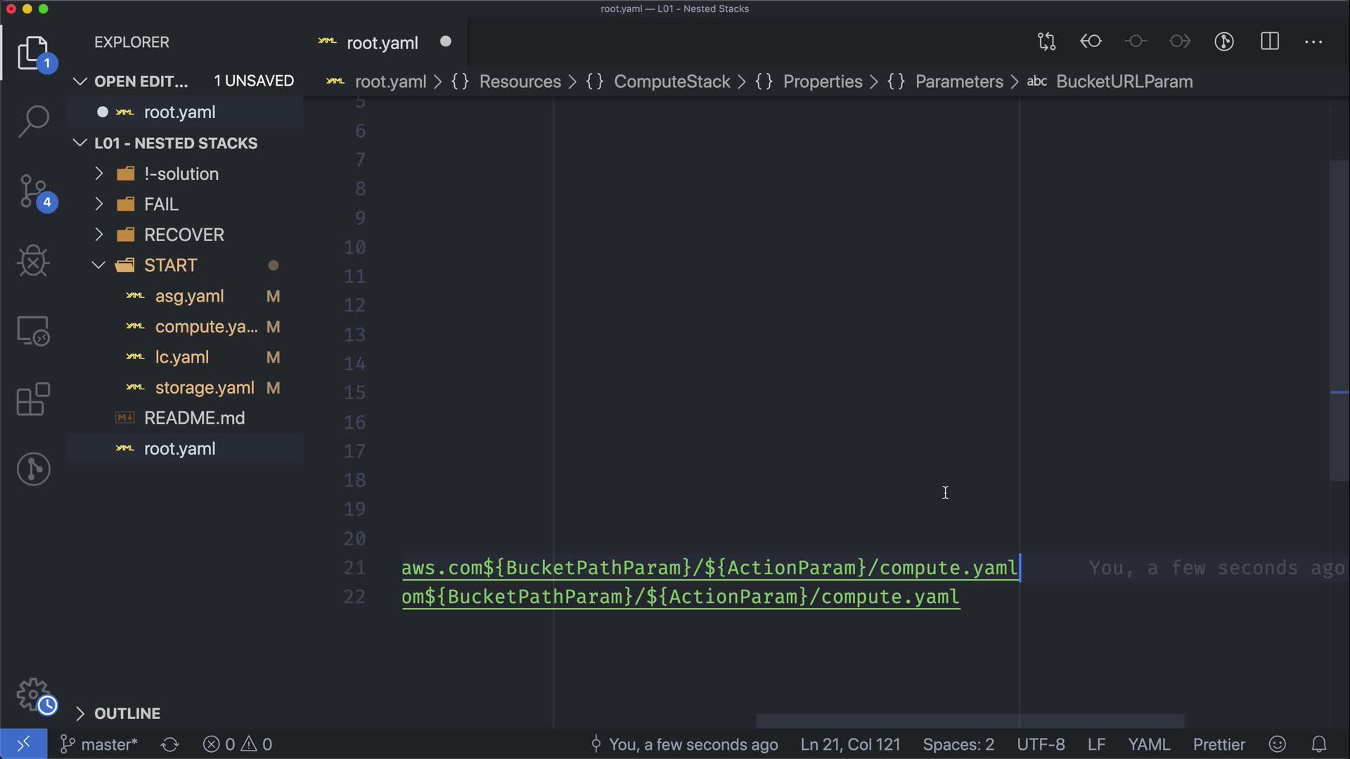Click the Open Changes compare icon
The image size is (1350, 759).
[x=1046, y=42]
